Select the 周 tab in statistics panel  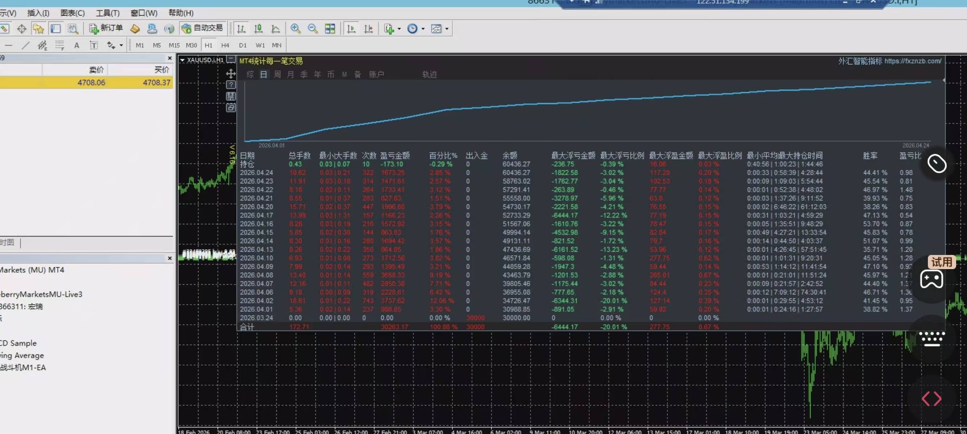coord(277,74)
